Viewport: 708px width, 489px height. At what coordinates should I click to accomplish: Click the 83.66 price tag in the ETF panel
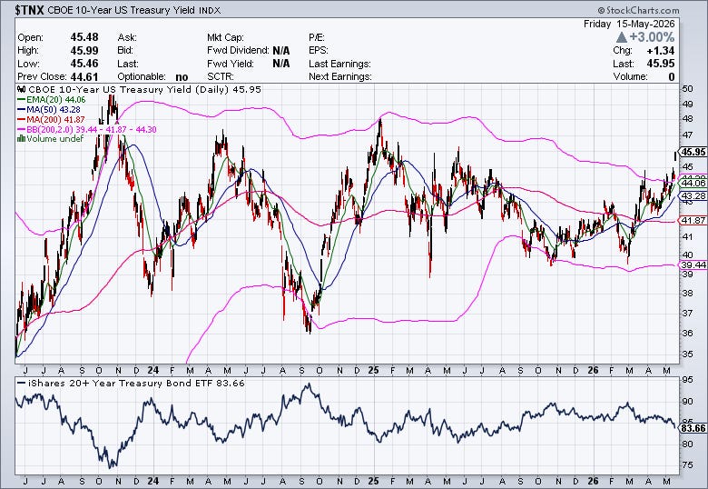pos(693,428)
